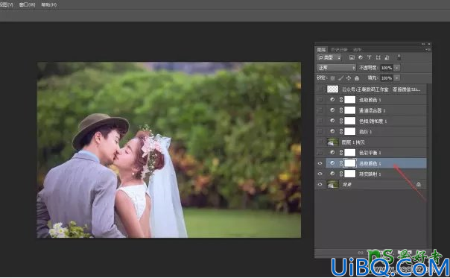
Task: Show the 通道混合器 1 layer
Action: 320,110
